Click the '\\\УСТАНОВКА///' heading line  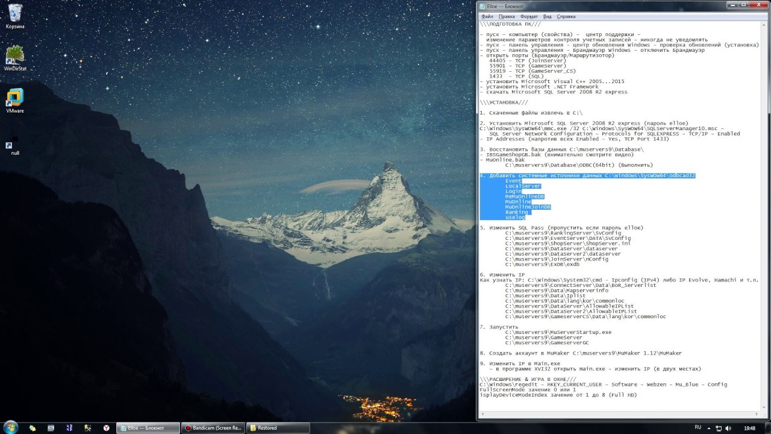click(x=504, y=102)
